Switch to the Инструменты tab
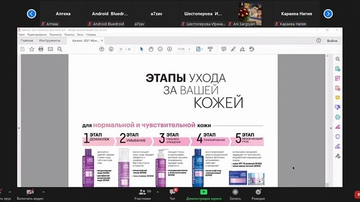Screen dimensions: 360x202 click(x=49, y=40)
